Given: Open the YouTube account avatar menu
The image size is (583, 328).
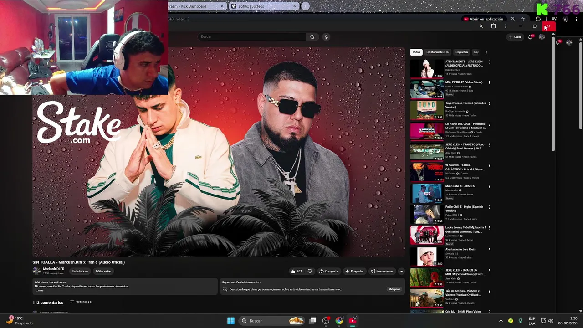Looking at the screenshot, I should (x=542, y=37).
